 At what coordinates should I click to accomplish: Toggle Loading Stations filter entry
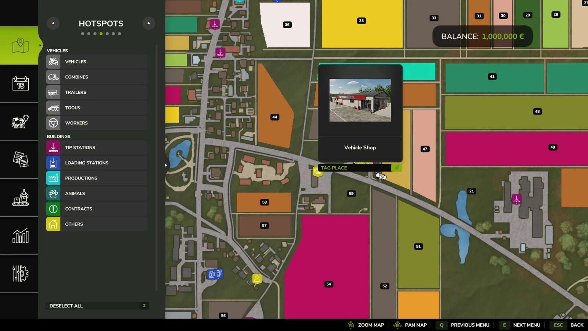pos(97,163)
